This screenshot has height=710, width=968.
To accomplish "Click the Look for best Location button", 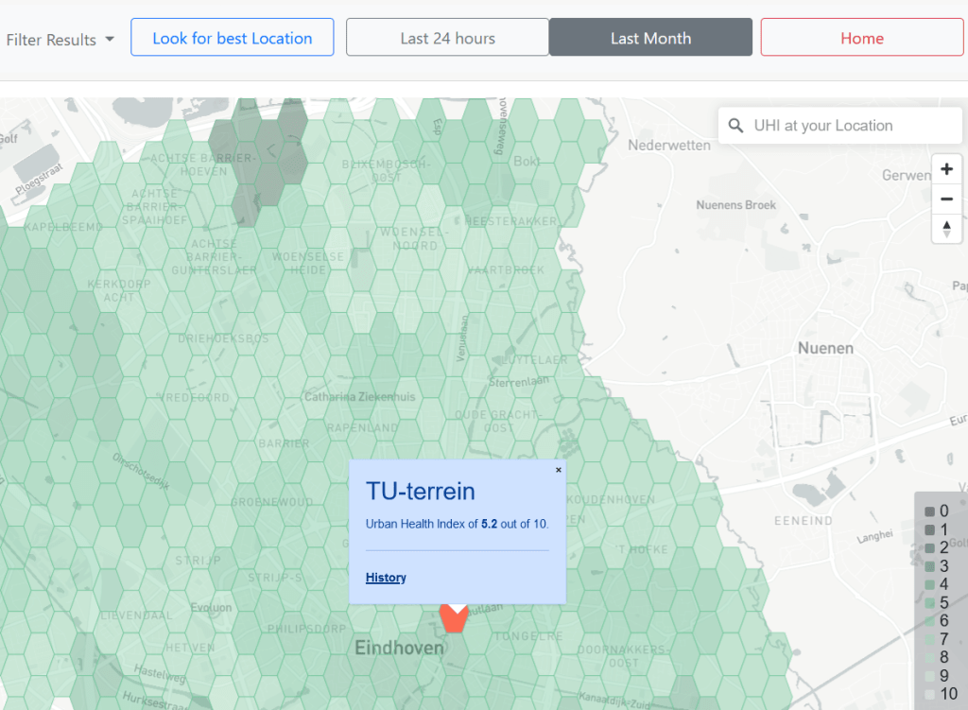I will pos(232,38).
